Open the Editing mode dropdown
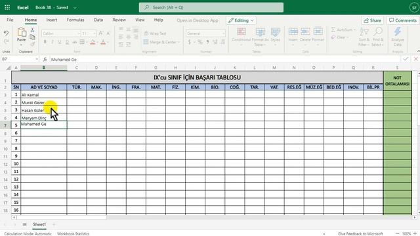This screenshot has width=420, height=236. (x=241, y=20)
